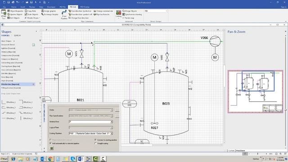This screenshot has height=162, width=288.
Task: Click the button right of the Media field
Action: tap(117, 110)
